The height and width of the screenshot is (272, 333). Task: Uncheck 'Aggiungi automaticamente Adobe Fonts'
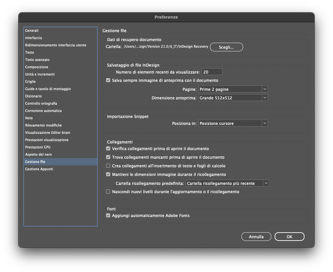[x=108, y=216]
